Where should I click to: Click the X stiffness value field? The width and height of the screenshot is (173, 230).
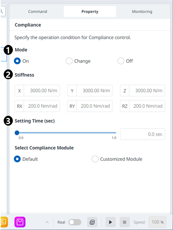(42, 91)
